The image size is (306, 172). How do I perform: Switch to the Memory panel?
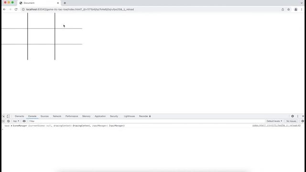tap(86, 116)
